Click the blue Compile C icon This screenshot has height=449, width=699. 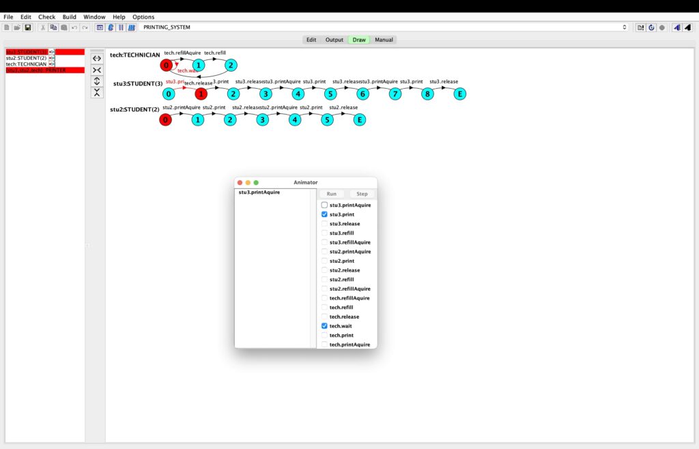111,27
